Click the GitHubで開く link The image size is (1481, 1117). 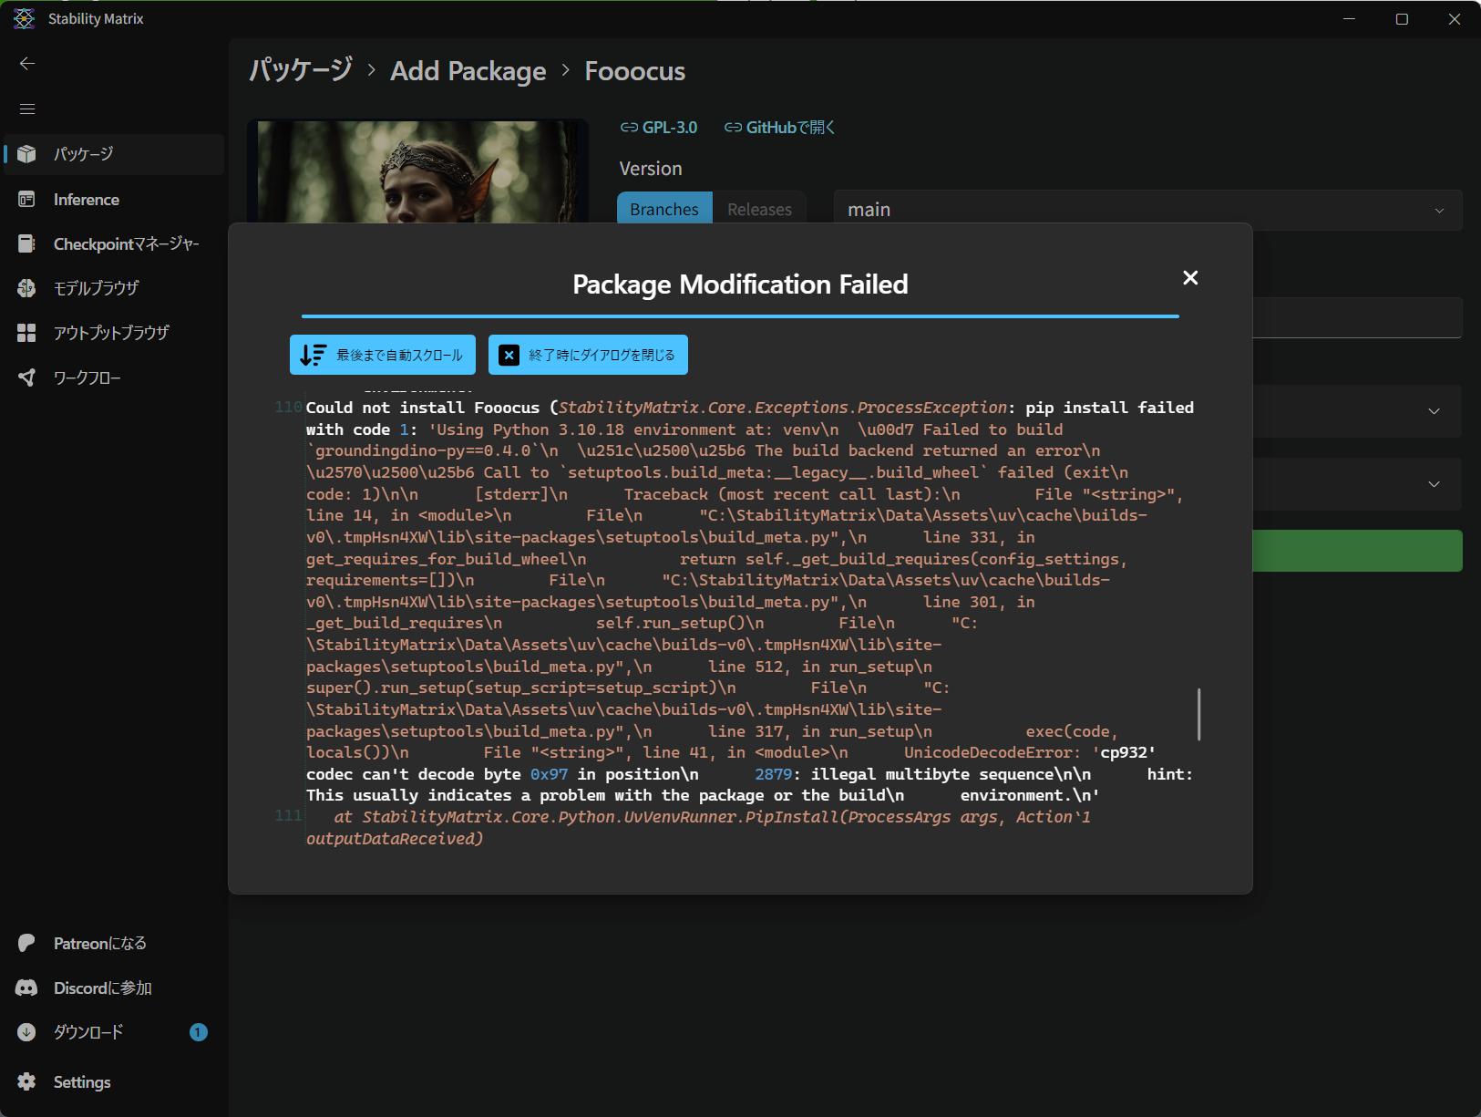779,128
